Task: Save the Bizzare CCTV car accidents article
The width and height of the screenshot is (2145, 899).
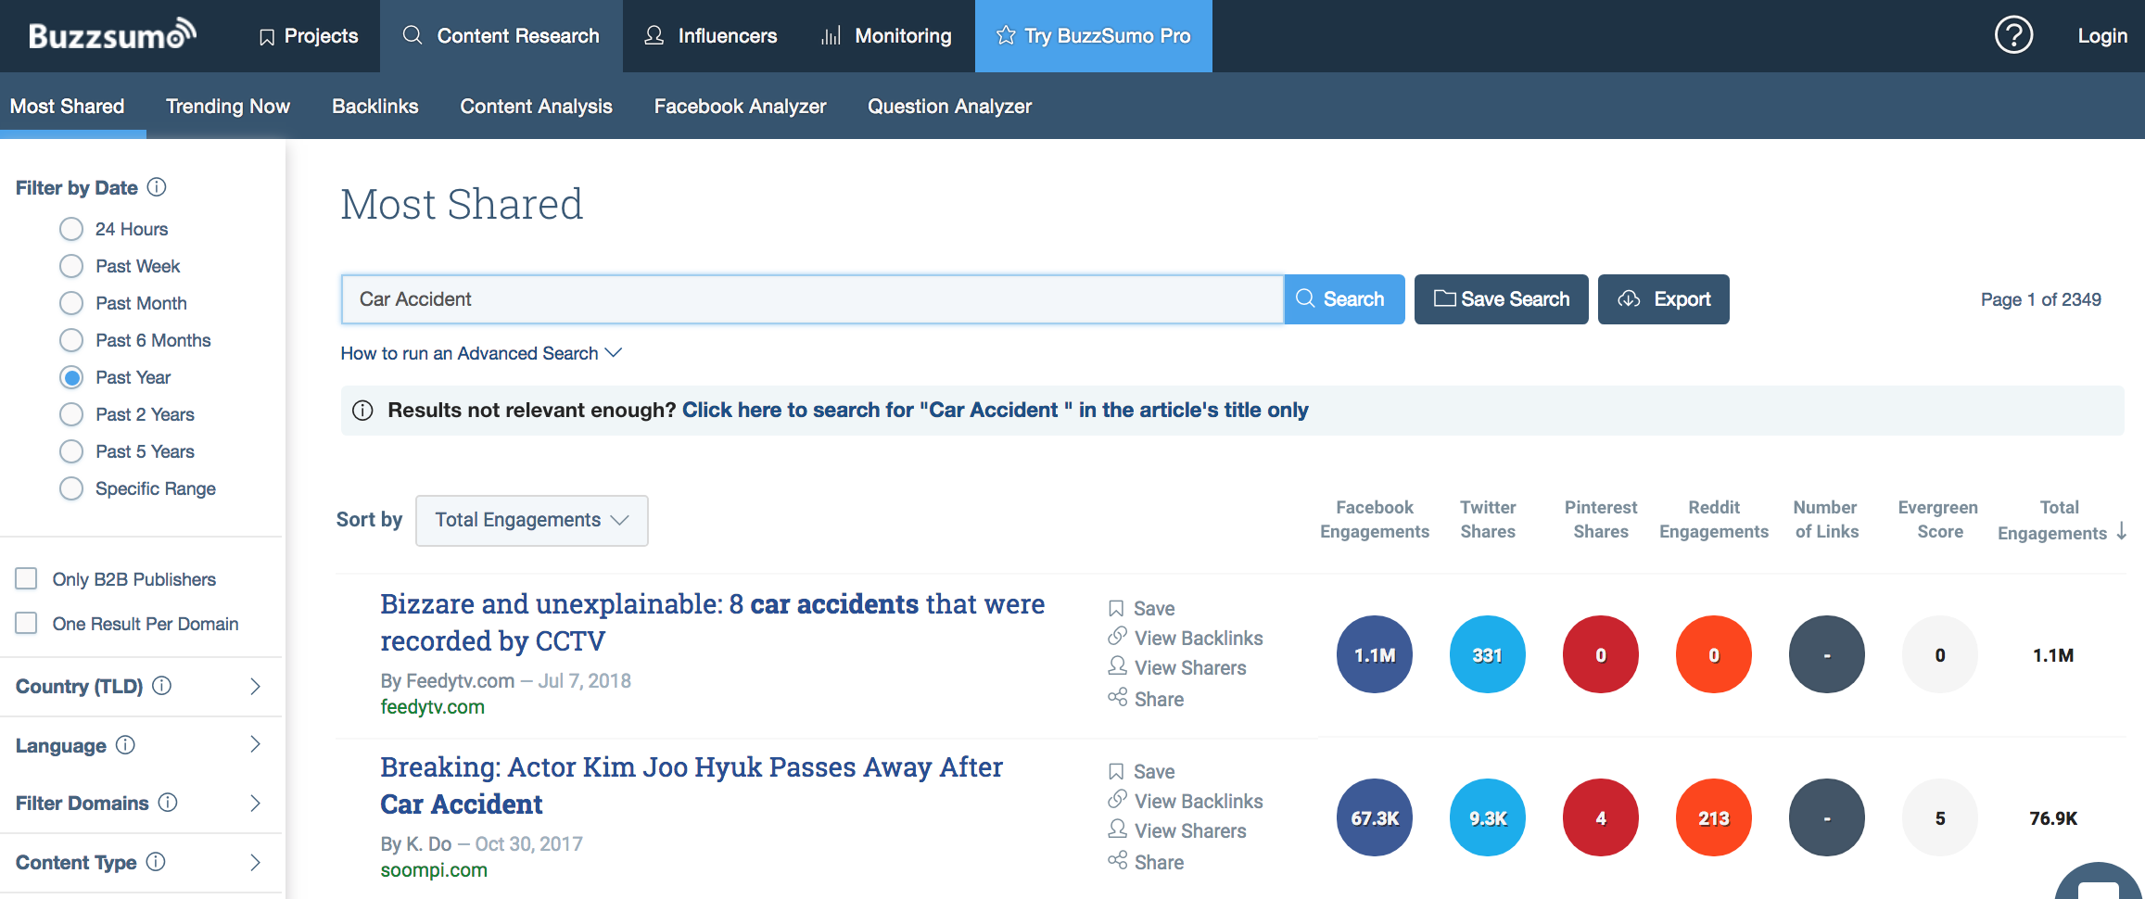Action: click(1142, 609)
